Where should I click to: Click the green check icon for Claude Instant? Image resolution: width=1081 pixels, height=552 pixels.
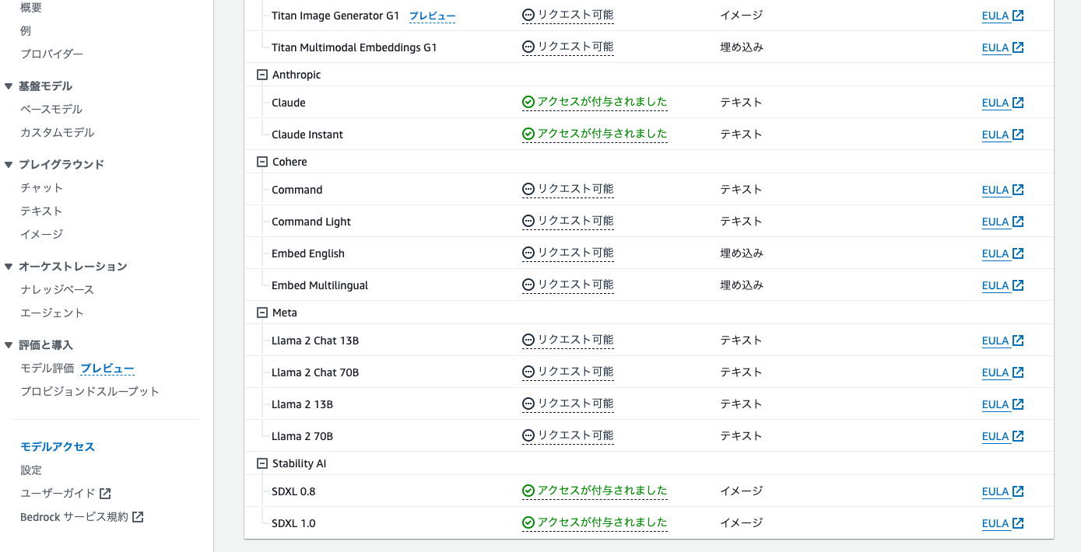[x=528, y=135]
